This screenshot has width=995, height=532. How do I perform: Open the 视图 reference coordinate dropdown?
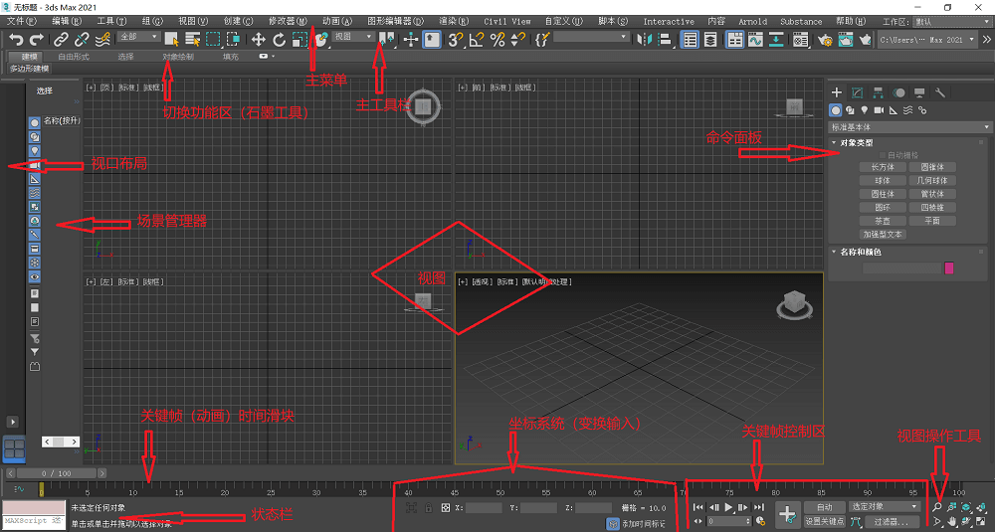click(353, 37)
